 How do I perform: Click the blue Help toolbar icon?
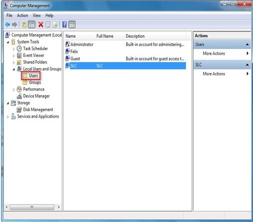click(65, 25)
